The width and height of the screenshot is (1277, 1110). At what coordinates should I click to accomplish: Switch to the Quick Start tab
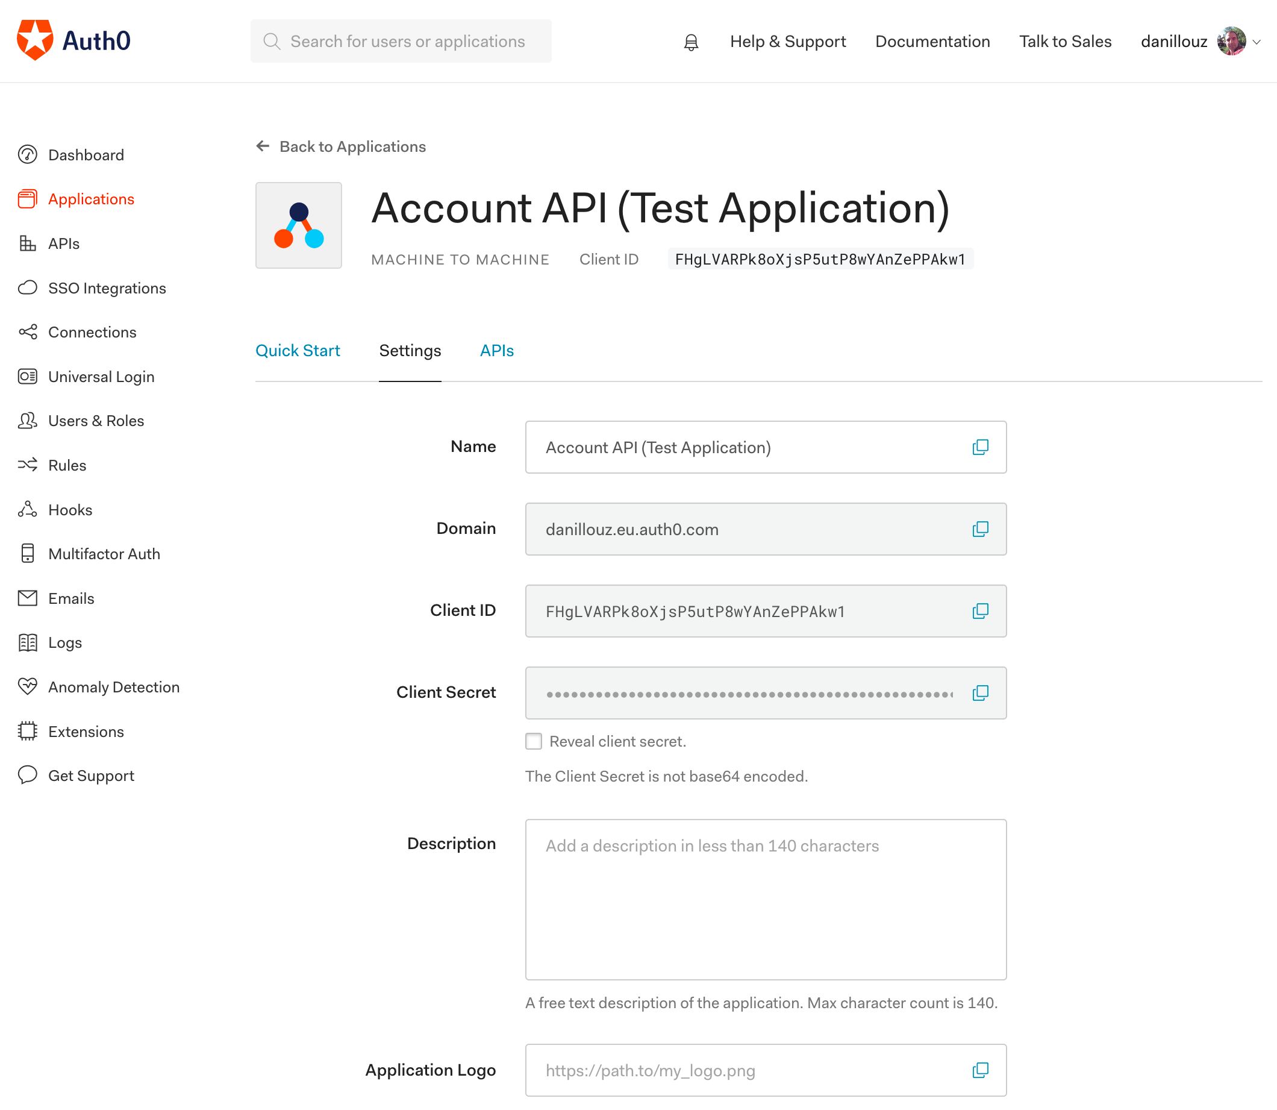click(x=297, y=351)
